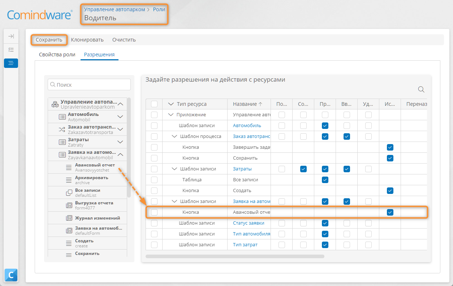The image size is (453, 286).
Task: Toggle Затраты create permission checkbox
Action: tap(303, 169)
